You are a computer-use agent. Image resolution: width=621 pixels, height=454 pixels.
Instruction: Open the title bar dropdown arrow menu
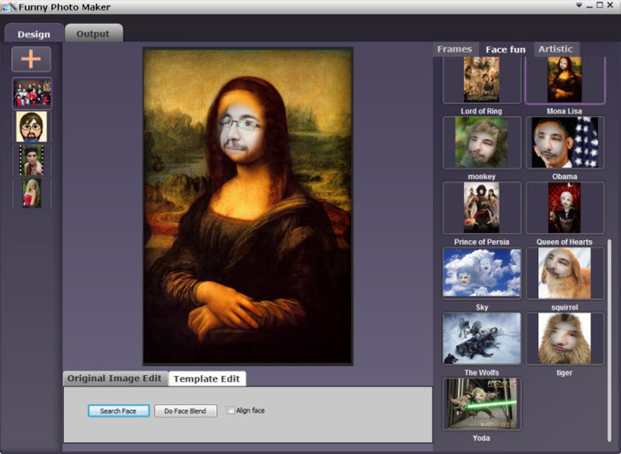click(579, 5)
